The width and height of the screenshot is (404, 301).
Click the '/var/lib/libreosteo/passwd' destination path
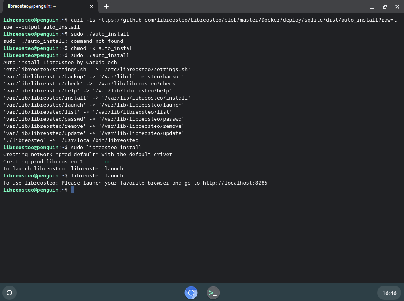click(141, 119)
